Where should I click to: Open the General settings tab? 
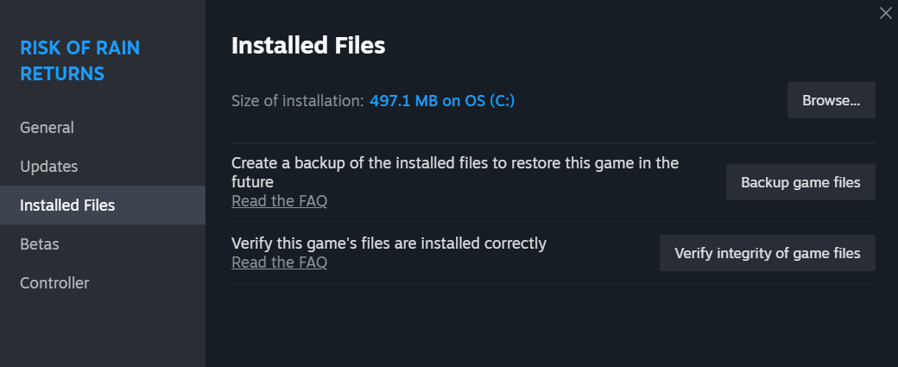pos(47,128)
